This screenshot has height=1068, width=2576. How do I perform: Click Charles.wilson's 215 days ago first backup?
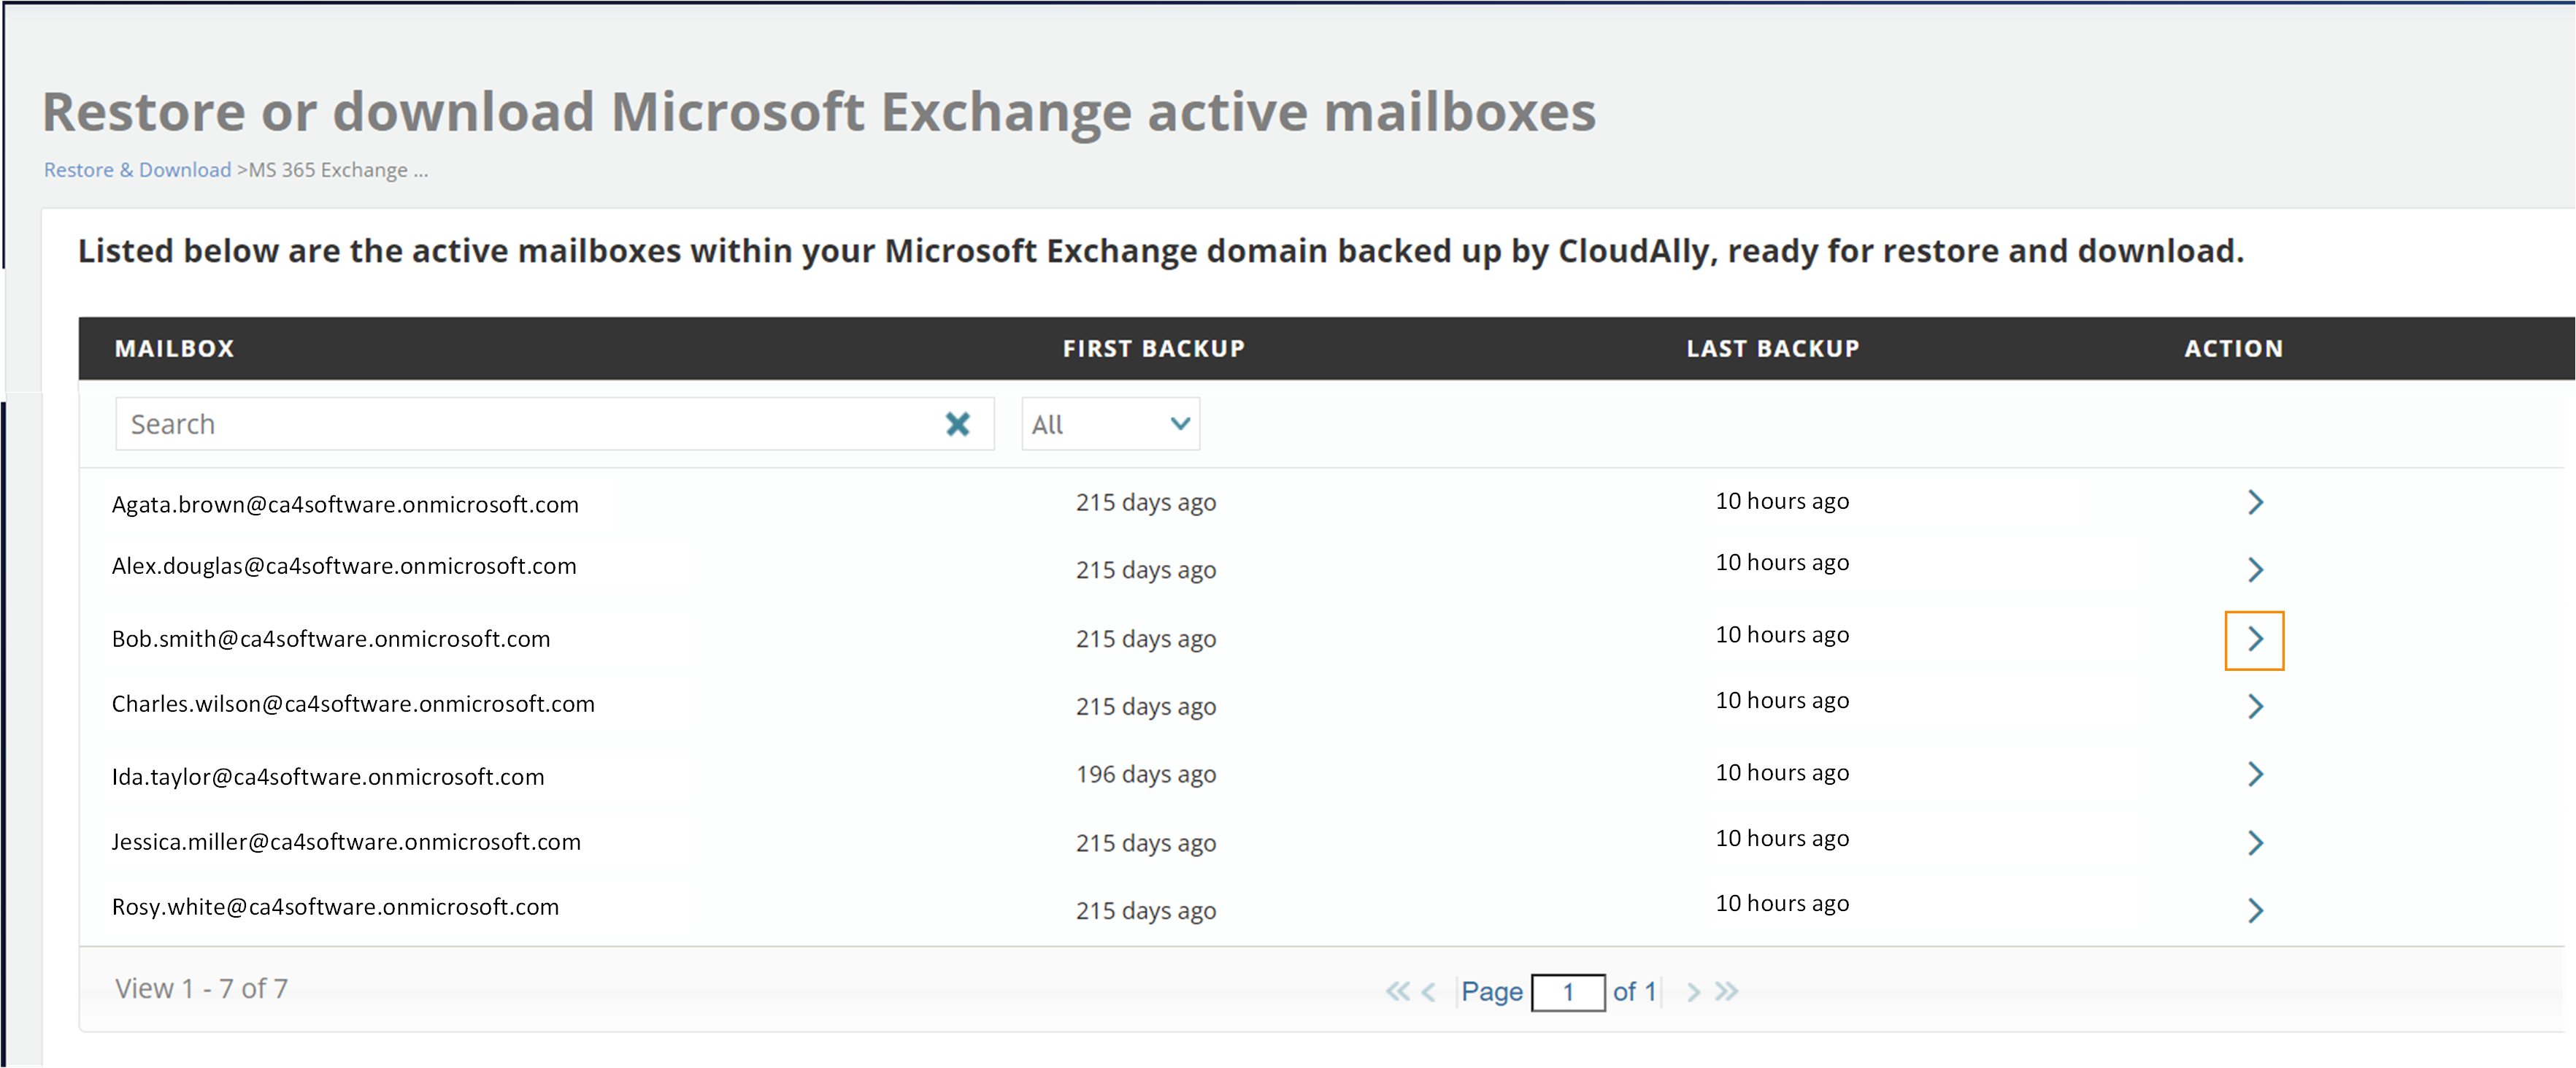1146,707
